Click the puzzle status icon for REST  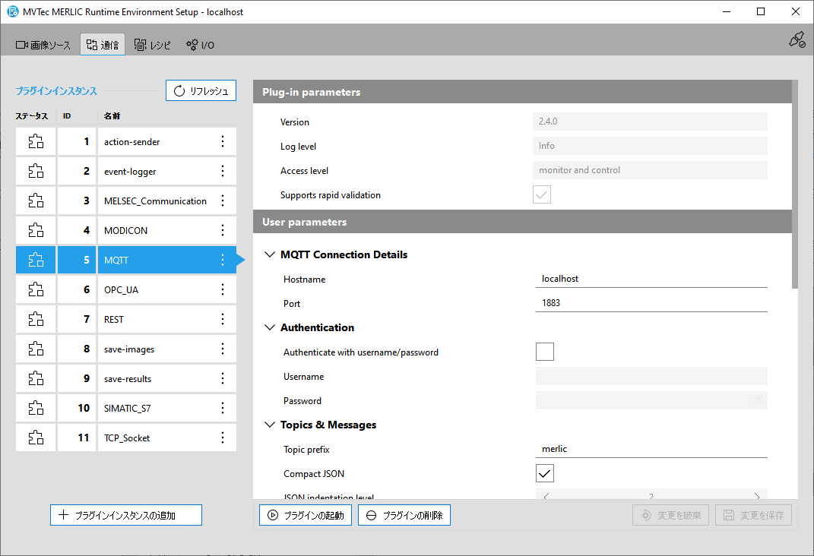click(x=36, y=319)
